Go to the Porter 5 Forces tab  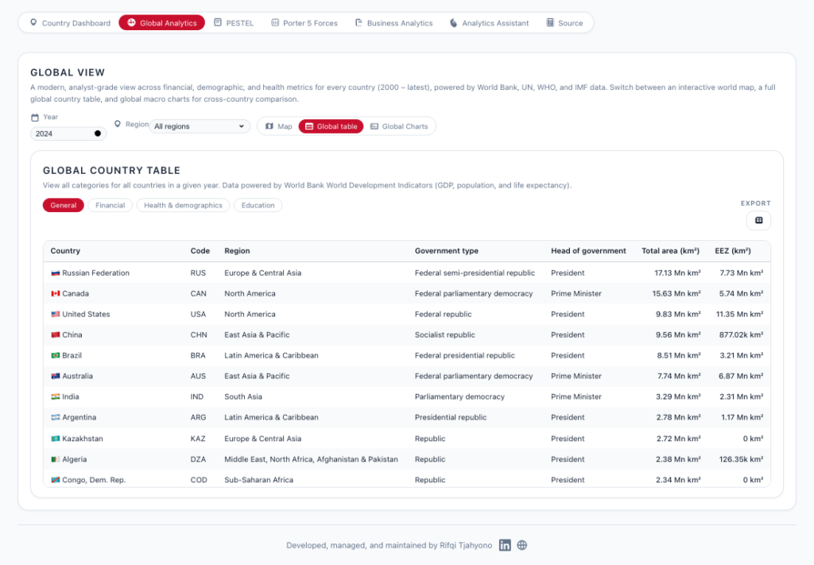[304, 23]
